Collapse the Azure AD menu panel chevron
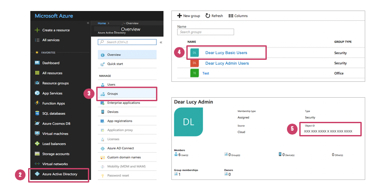 click(161, 42)
